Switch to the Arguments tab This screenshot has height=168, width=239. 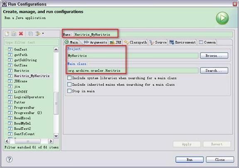tap(95, 42)
